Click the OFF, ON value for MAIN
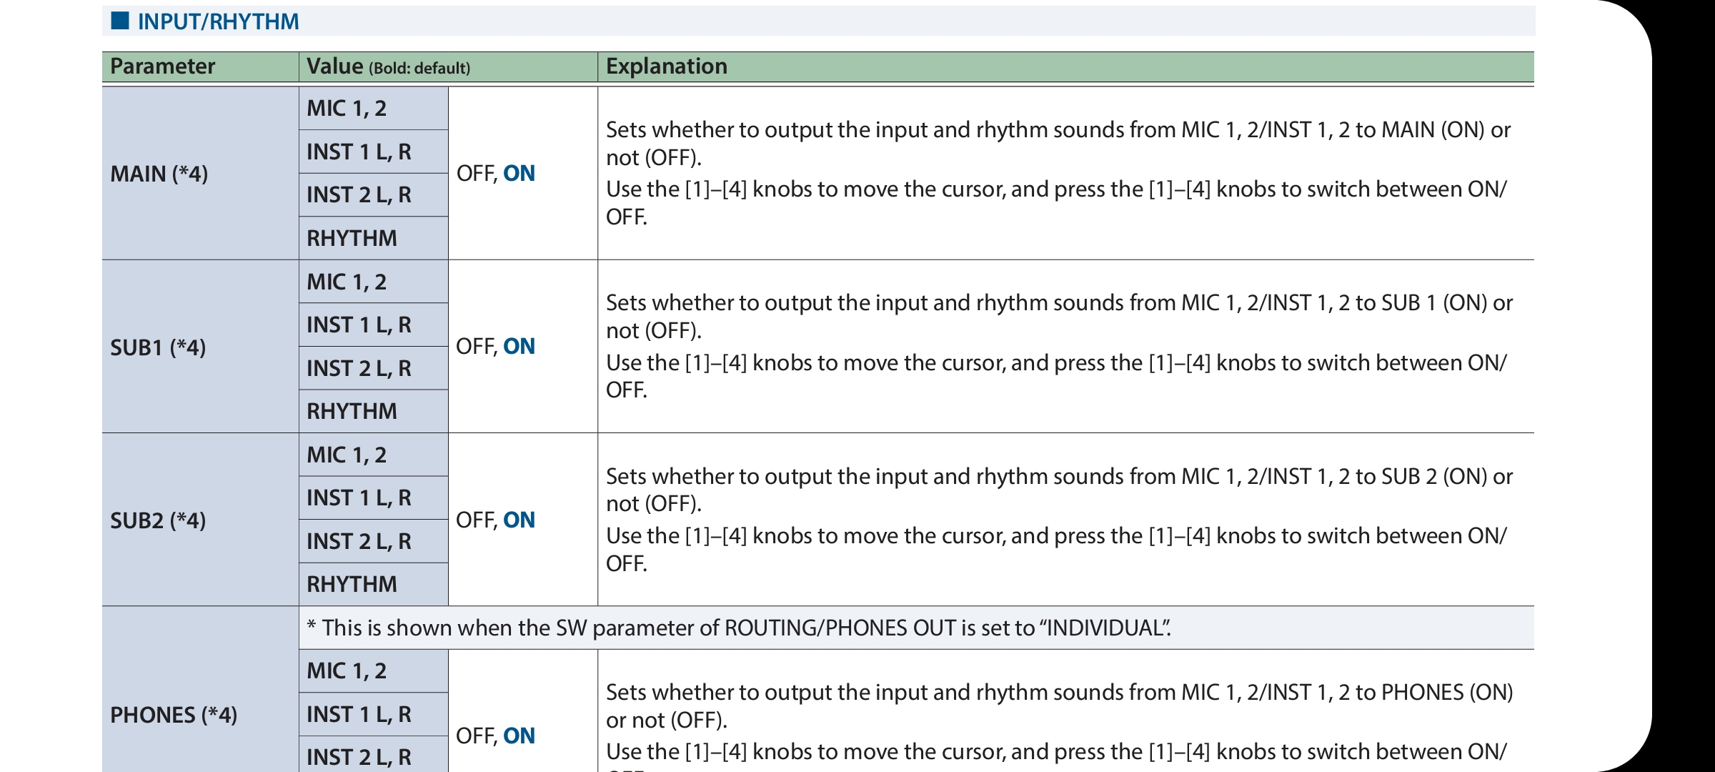 point(495,173)
